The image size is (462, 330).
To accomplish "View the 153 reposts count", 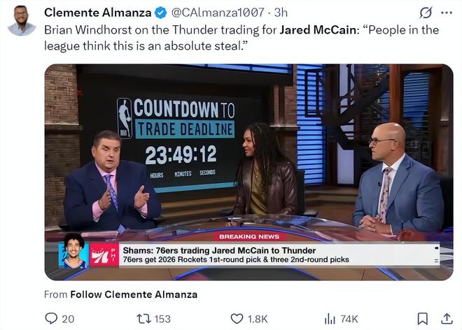I will tap(162, 319).
